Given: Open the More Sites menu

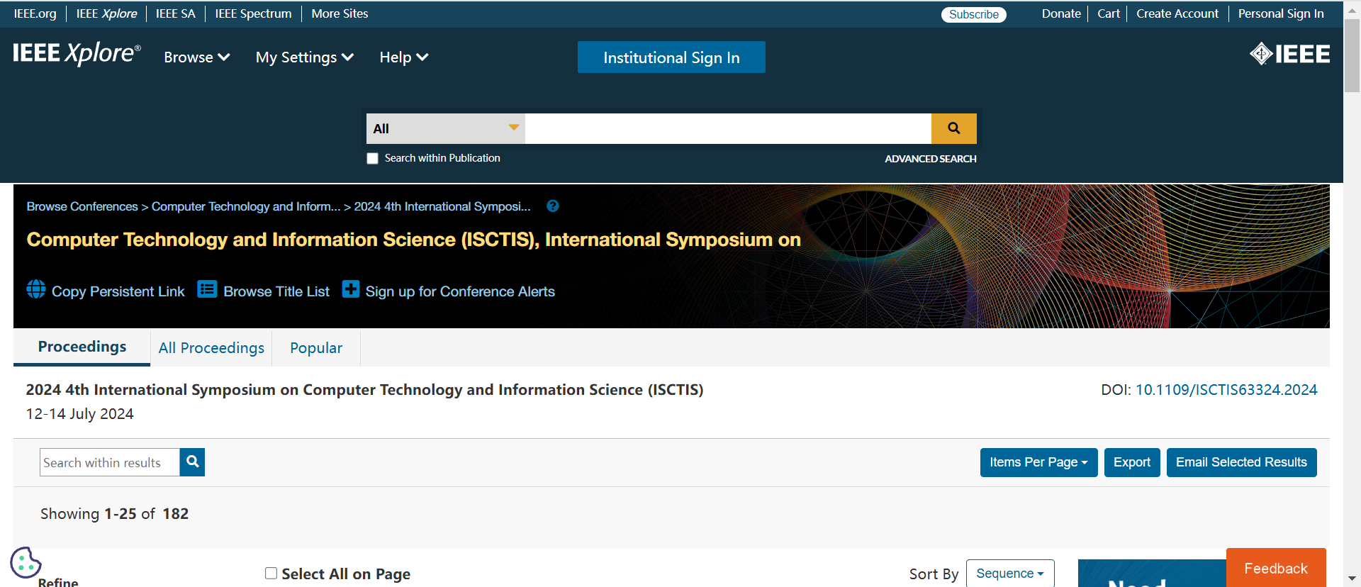Looking at the screenshot, I should coord(340,13).
